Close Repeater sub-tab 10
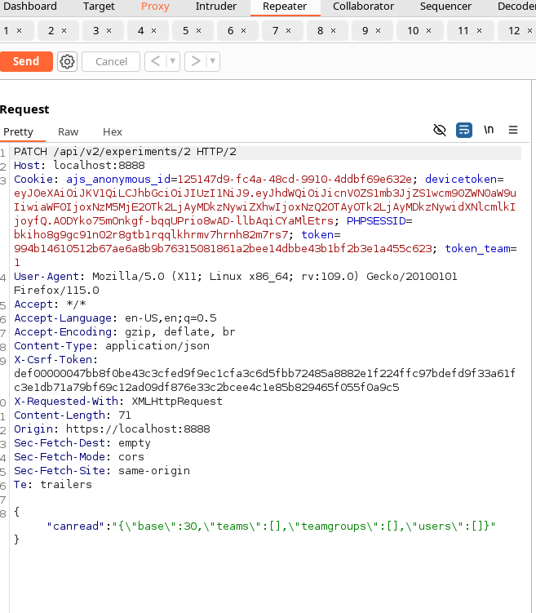This screenshot has width=536, height=613. coord(429,30)
